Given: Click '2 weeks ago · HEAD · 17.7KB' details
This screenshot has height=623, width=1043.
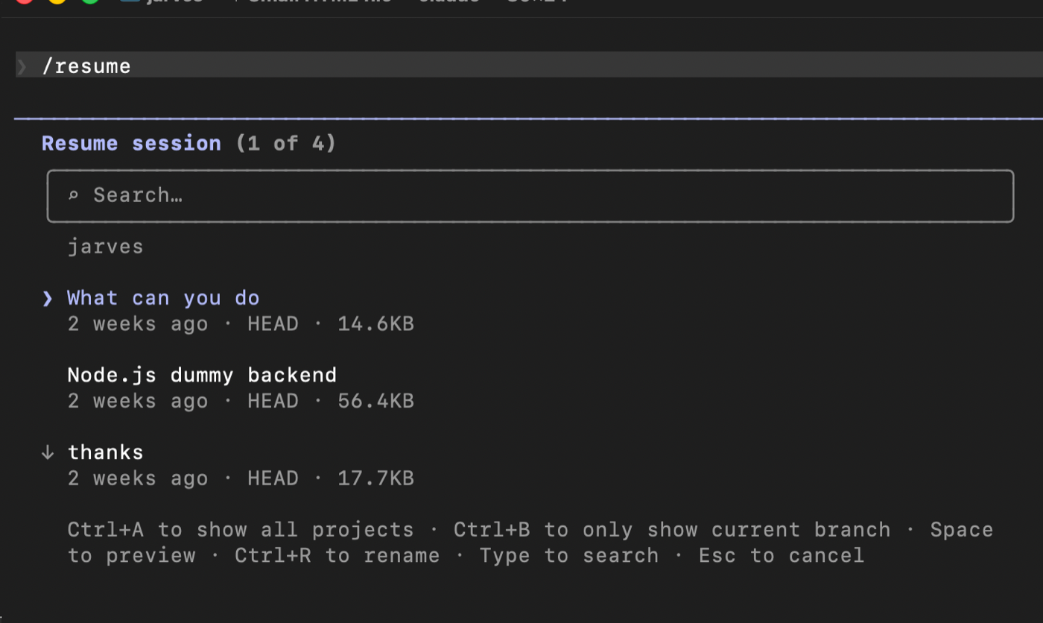Looking at the screenshot, I should pyautogui.click(x=241, y=478).
